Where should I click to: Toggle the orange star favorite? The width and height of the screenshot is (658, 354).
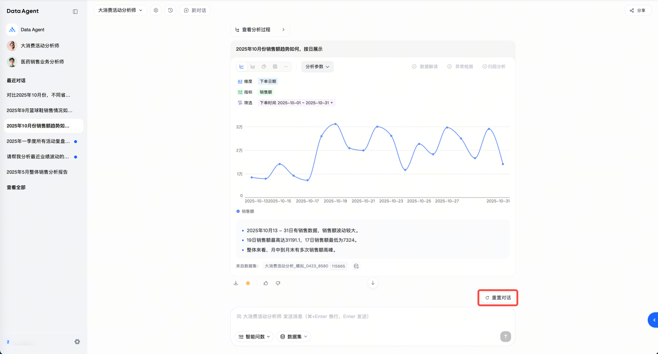pyautogui.click(x=248, y=283)
